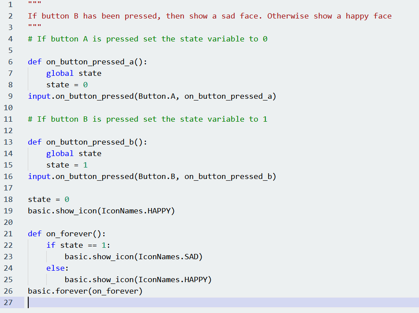This screenshot has width=419, height=313.
Task: Click the 'else:' keyword on line 24
Action: (x=57, y=268)
